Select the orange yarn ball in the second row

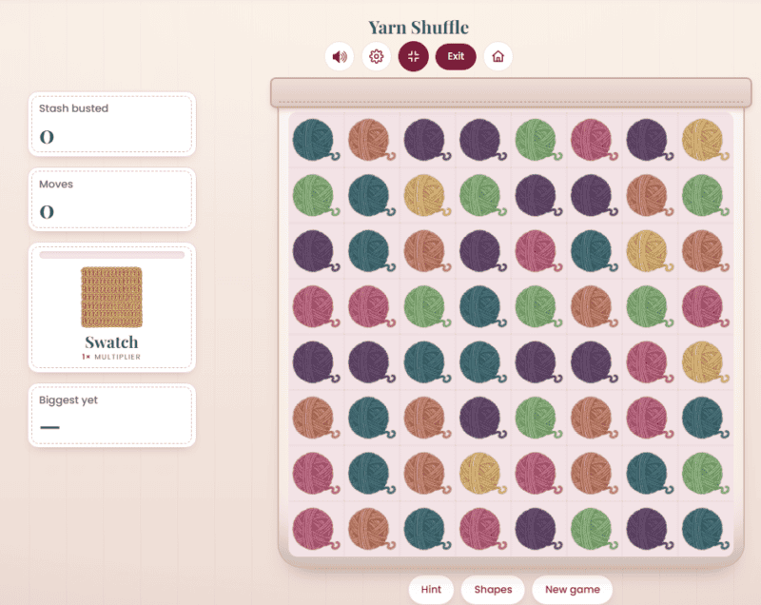(x=649, y=196)
